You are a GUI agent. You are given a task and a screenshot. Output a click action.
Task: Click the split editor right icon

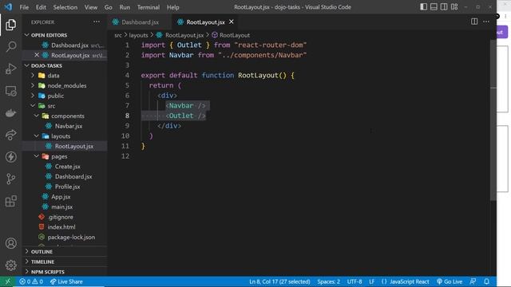click(x=474, y=22)
